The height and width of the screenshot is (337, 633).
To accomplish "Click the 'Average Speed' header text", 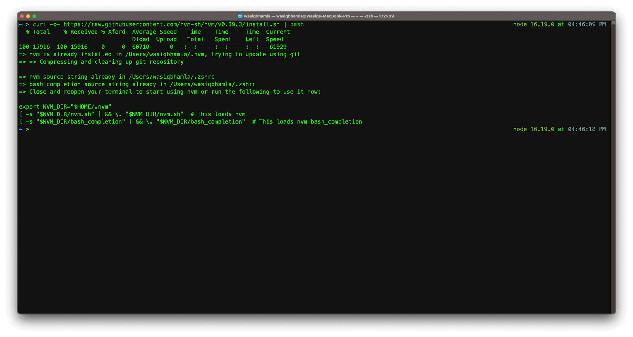I will tap(154, 32).
